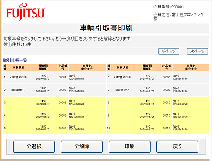Click the 00010 cell in row 8
This screenshot has height=161, width=212.
coord(167,103)
